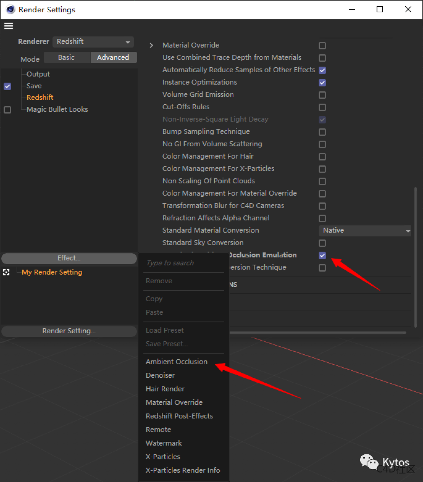This screenshot has height=482, width=423.
Task: Select Redshift Post-Effects menu entry
Action: [179, 416]
